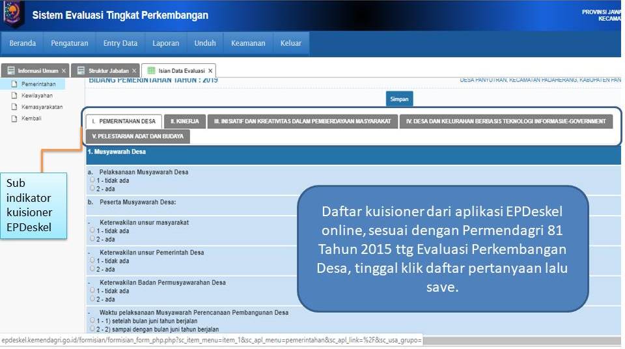Open the Entry Data menu
The image size is (625, 349).
pos(120,43)
